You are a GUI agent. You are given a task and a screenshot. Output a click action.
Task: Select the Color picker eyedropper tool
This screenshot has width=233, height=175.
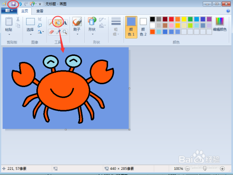[58, 32]
